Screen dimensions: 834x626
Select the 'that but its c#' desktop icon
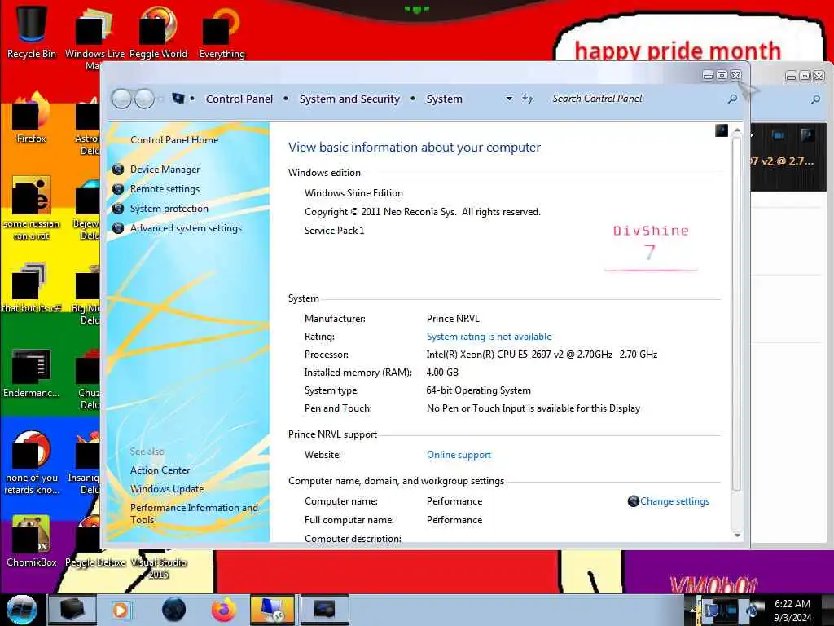click(x=32, y=288)
